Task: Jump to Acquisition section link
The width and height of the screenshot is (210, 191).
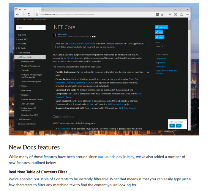Action: click(x=160, y=63)
